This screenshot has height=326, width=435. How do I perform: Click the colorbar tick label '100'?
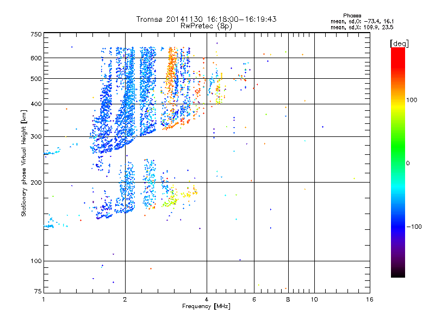point(412,100)
